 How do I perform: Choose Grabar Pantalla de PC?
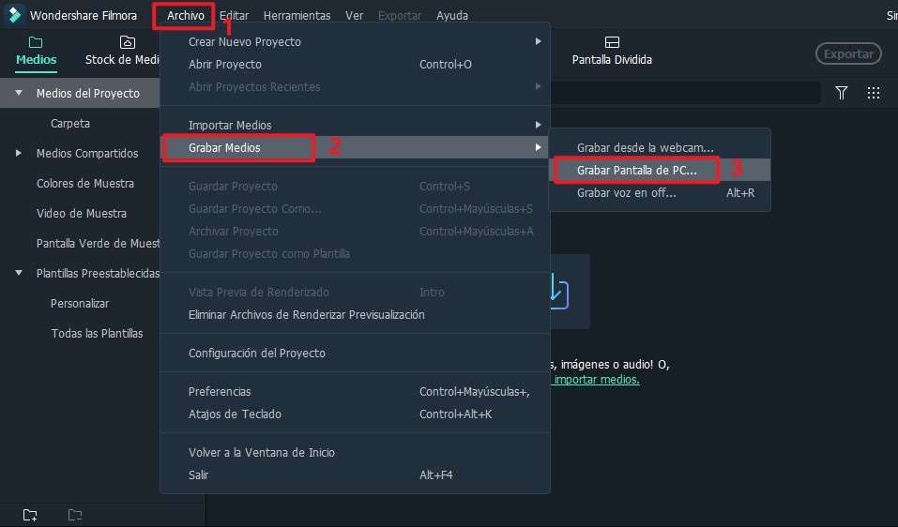click(x=660, y=170)
